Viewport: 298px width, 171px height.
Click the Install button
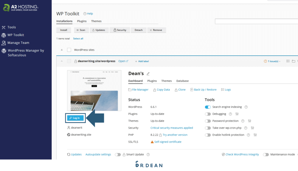coord(64,30)
